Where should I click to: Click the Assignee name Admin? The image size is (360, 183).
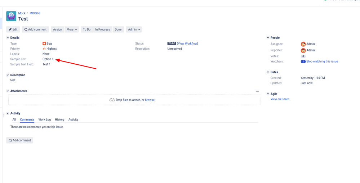(x=311, y=44)
